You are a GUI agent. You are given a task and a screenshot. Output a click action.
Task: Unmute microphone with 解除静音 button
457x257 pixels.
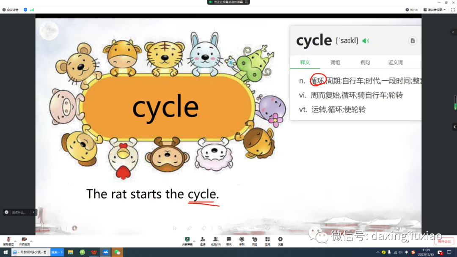8,241
